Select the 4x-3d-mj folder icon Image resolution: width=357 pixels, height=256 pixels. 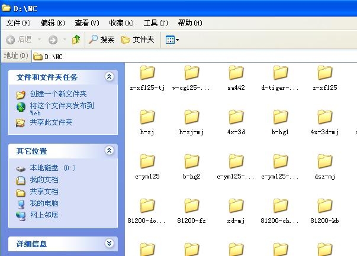tap(325, 117)
